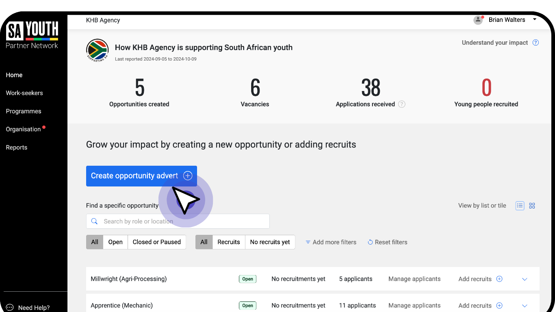
Task: Click the SA Youth Partner Network logo
Action: 32,35
